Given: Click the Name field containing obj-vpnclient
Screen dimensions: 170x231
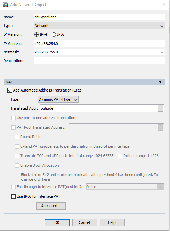Looking at the screenshot, I should [99, 17].
